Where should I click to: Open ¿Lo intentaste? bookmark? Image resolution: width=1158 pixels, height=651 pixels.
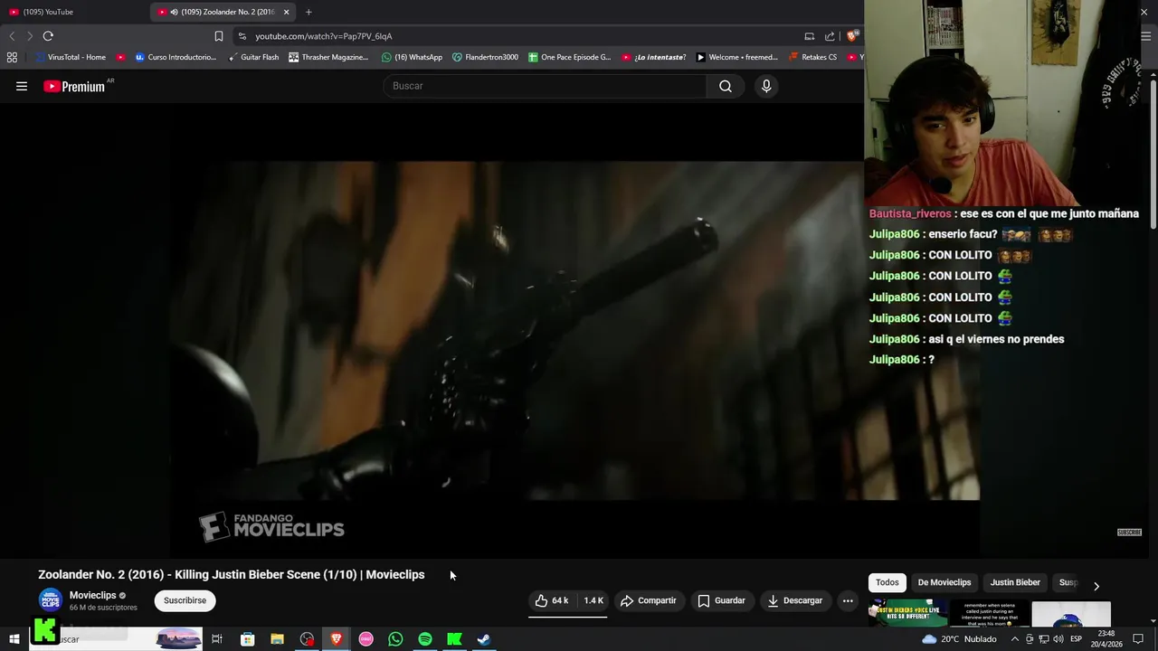653,57
